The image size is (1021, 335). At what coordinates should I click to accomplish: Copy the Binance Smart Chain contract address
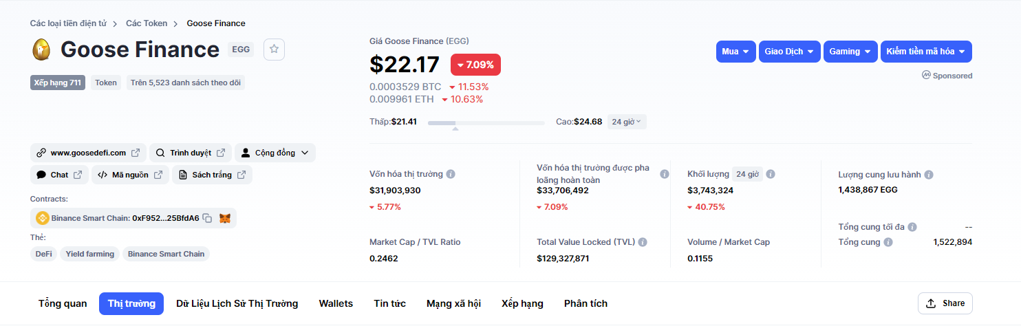point(207,218)
